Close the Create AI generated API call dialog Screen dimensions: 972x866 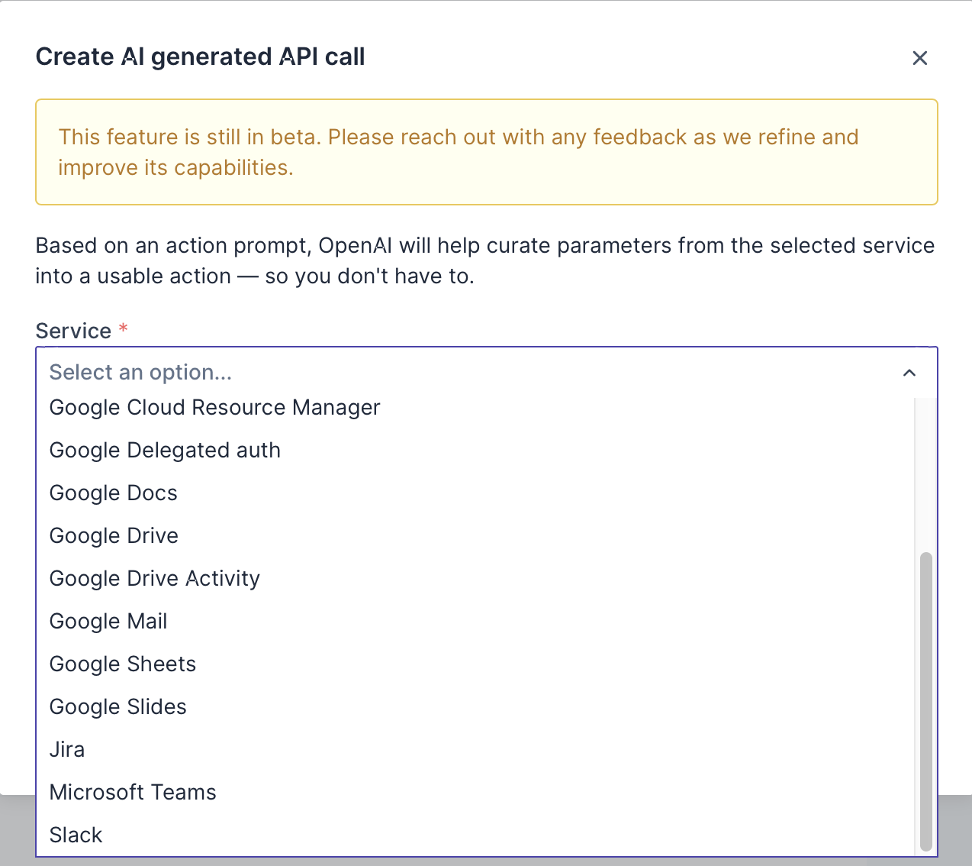tap(919, 58)
